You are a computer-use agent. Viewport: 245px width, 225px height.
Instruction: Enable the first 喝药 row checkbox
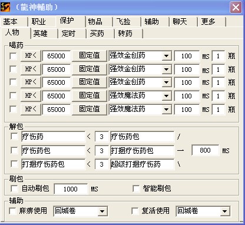(x=14, y=56)
